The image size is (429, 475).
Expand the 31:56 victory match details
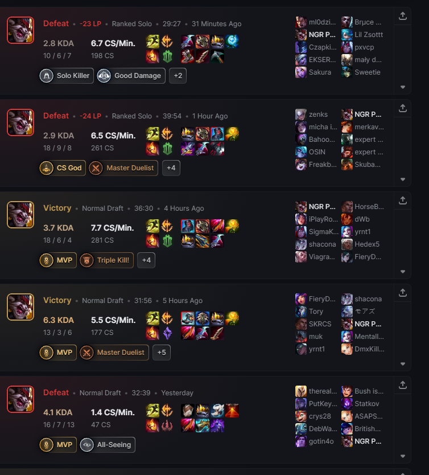(x=402, y=364)
